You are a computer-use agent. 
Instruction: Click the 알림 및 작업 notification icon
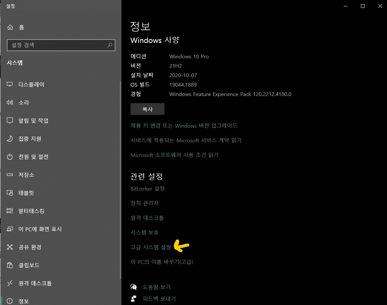10,120
